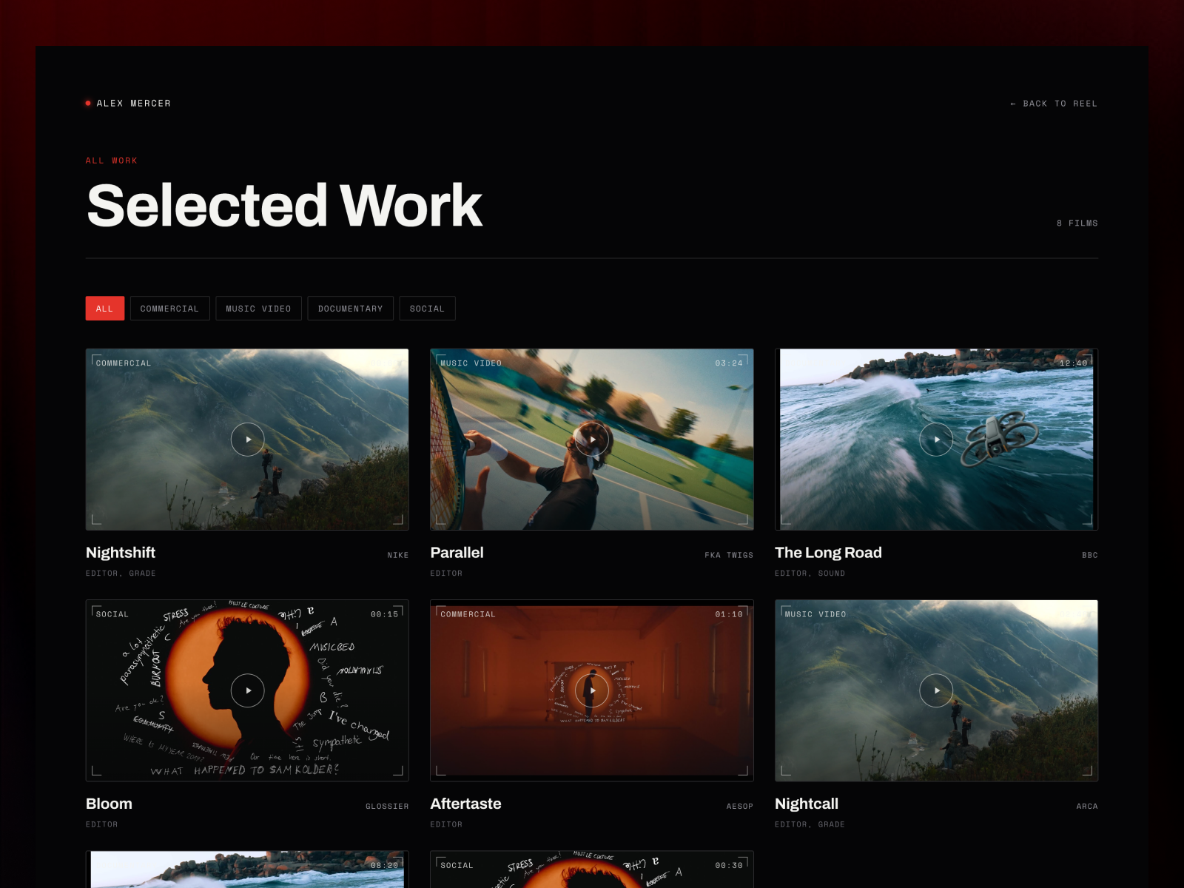Image resolution: width=1184 pixels, height=888 pixels.
Task: Click the 00:30 duration on the bottom card
Action: point(729,865)
